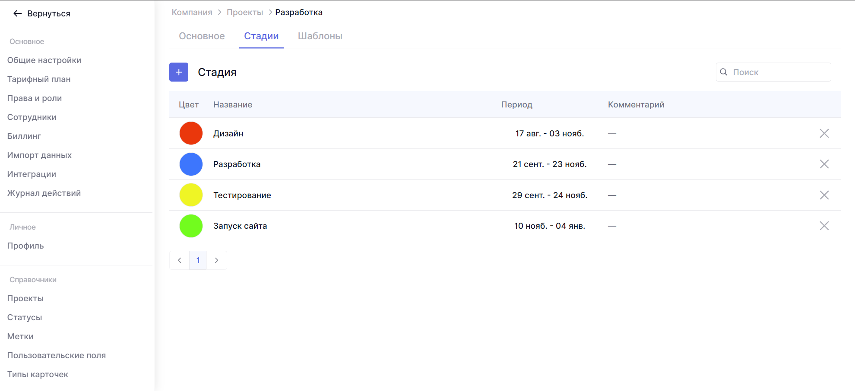Select Типы карточек in sidebar
Screen dimensions: 855x391
[38, 375]
